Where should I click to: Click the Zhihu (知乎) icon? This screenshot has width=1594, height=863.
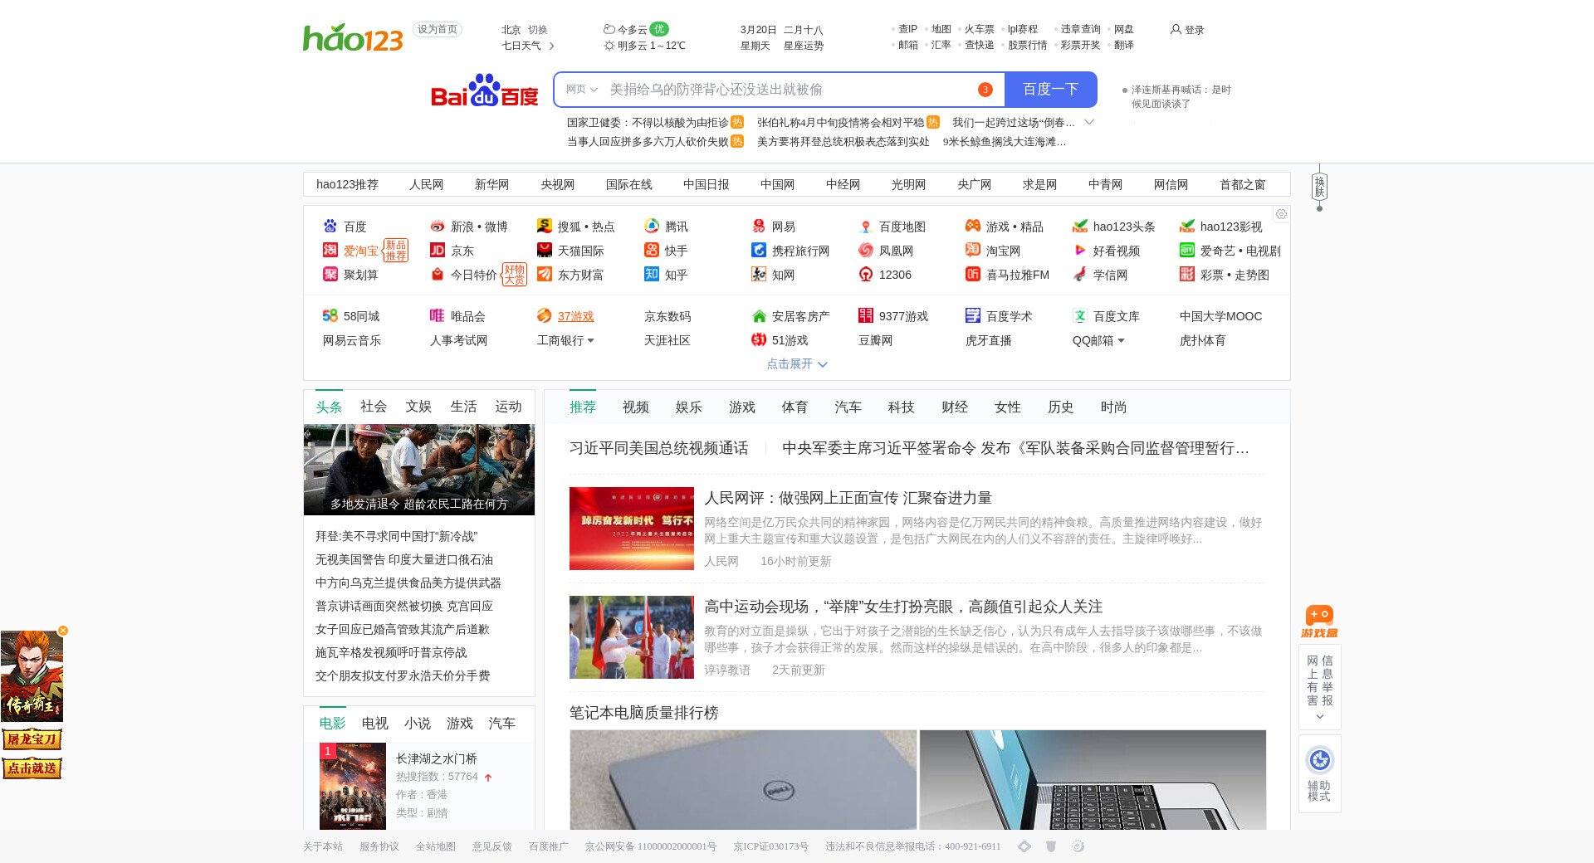tap(652, 275)
